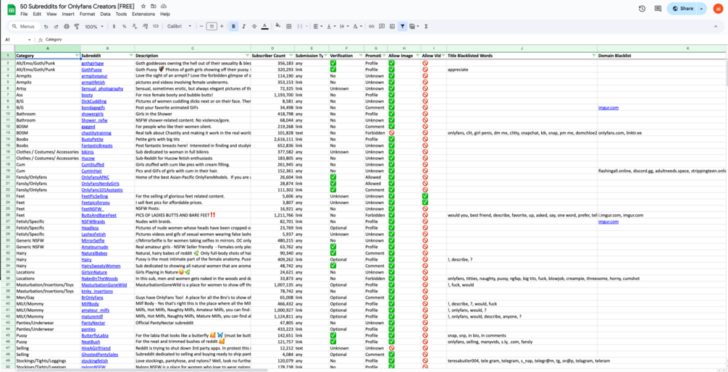Open the File menu
This screenshot has height=372, width=728.
coord(24,14)
